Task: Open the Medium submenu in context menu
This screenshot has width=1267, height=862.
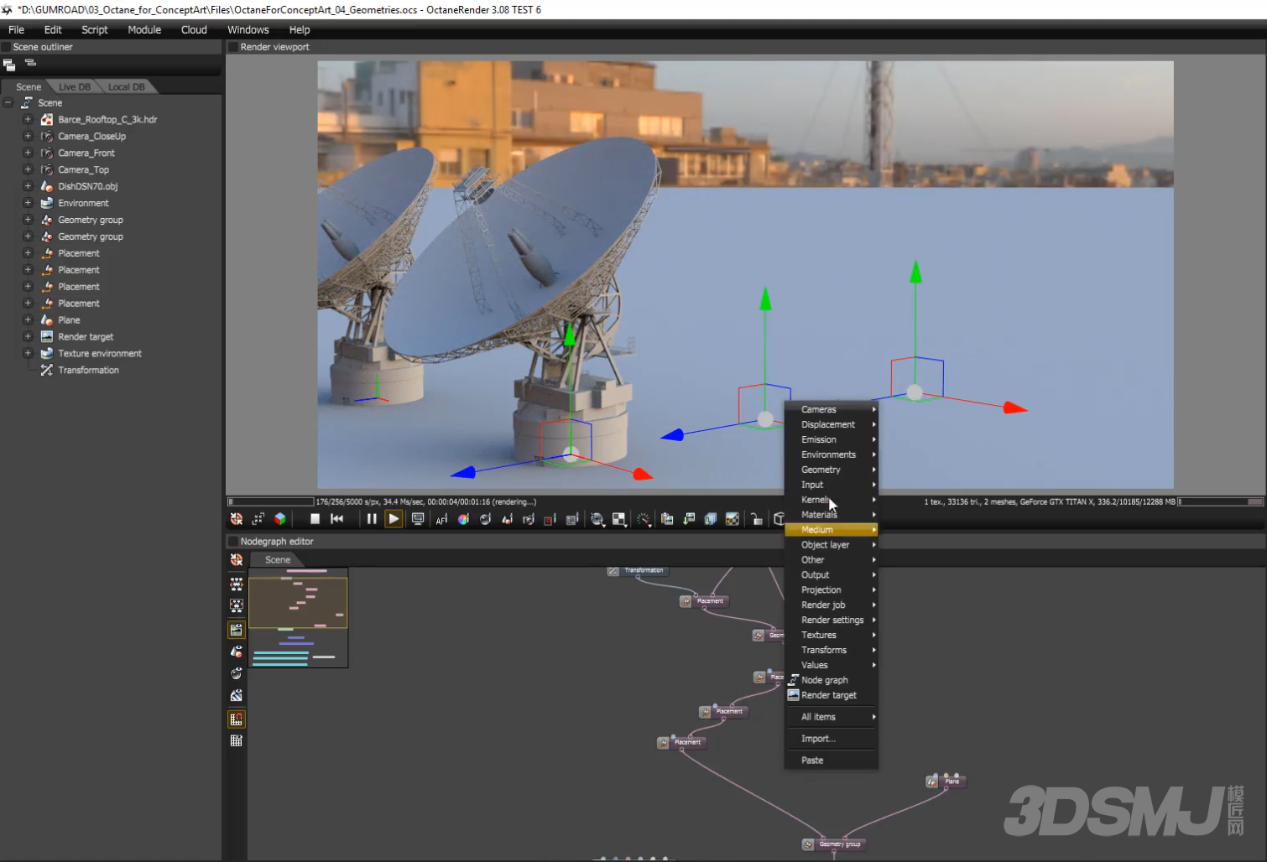Action: click(831, 530)
